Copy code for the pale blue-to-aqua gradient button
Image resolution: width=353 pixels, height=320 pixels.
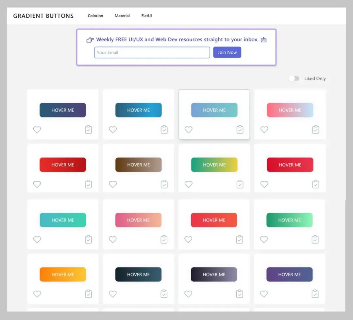click(240, 129)
